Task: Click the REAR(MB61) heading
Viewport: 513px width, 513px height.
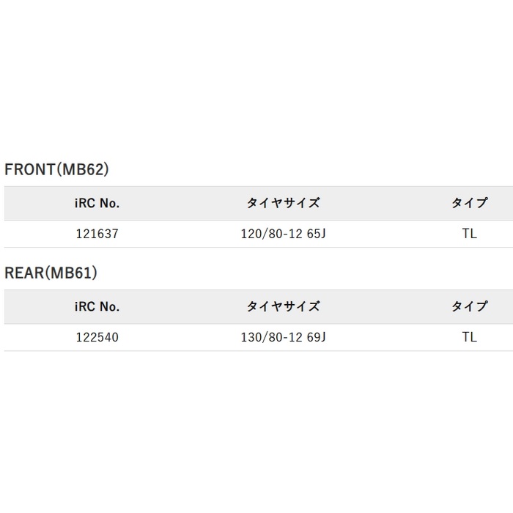Action: tap(51, 273)
